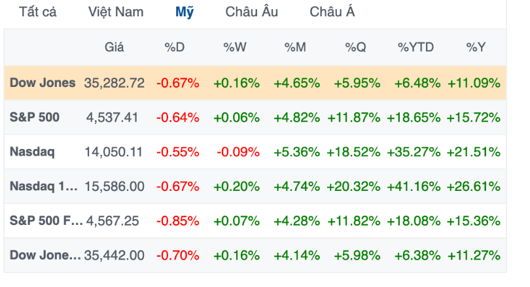This screenshot has height=287, width=530.
Task: Switch to the Tất cả tab
Action: click(x=37, y=12)
